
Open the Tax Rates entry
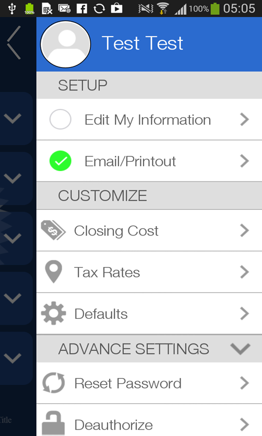pos(149,272)
